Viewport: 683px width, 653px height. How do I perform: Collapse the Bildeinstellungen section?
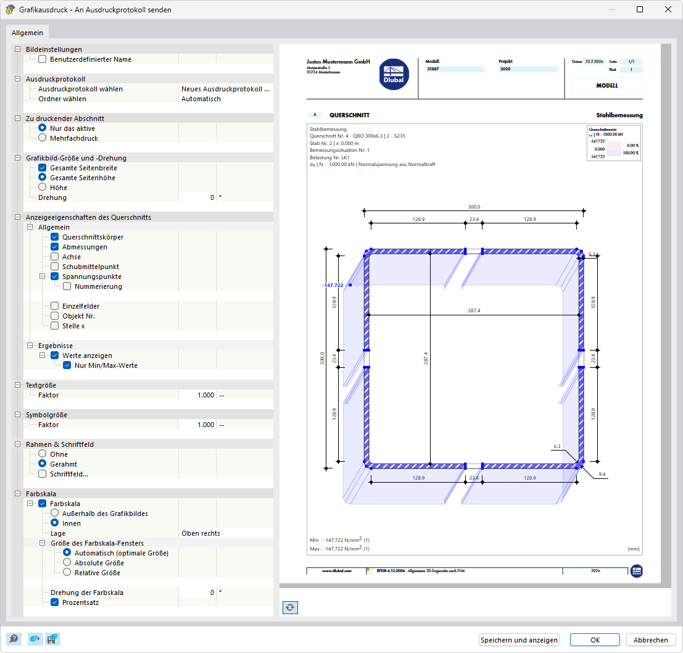[x=17, y=49]
